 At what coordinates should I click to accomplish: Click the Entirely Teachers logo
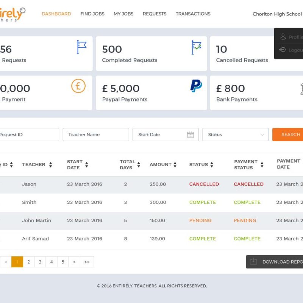12,14
